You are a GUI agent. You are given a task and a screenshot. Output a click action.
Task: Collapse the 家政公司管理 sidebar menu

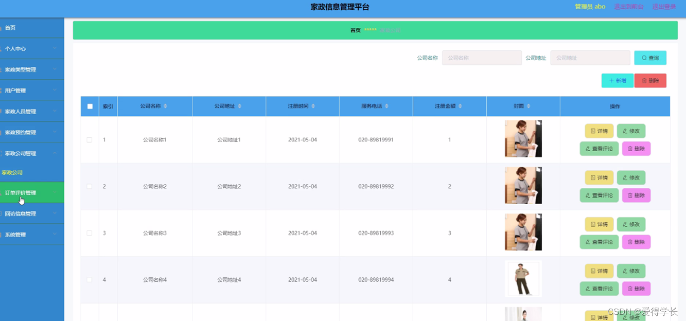point(32,153)
